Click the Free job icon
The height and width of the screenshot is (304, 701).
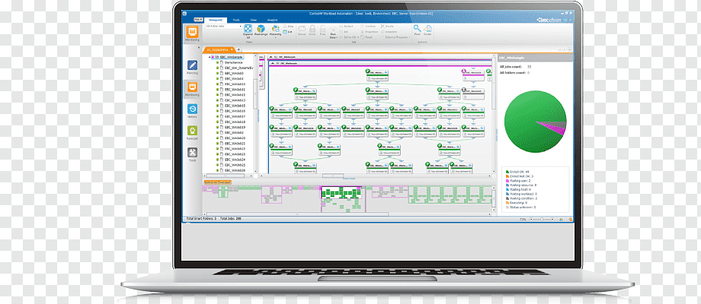pos(322,30)
